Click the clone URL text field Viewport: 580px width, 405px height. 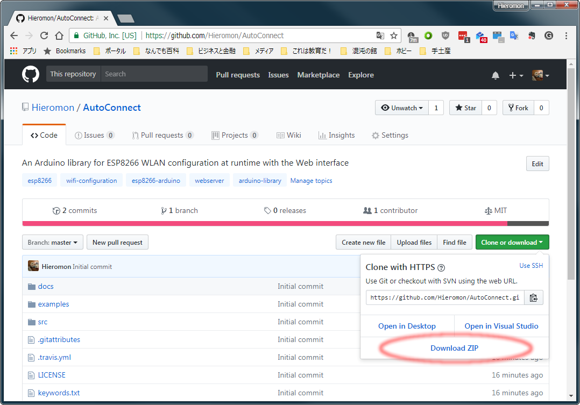[x=445, y=298]
